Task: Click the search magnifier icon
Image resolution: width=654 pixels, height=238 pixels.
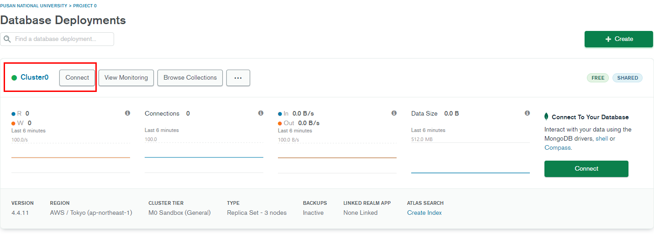Action: click(x=7, y=39)
